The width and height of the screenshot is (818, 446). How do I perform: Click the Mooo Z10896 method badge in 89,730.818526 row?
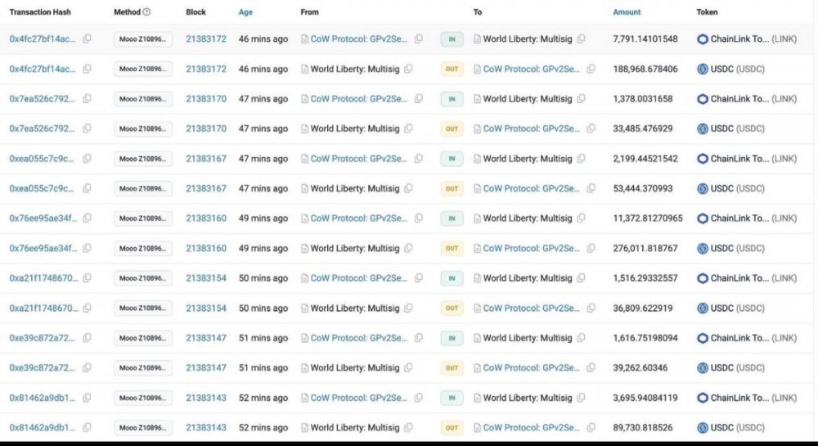(x=143, y=428)
